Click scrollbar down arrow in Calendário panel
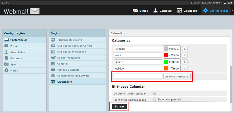The width and height of the screenshot is (234, 113). point(231,110)
